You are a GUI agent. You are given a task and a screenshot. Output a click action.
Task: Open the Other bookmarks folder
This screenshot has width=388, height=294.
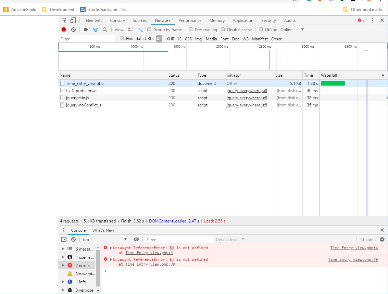[363, 9]
